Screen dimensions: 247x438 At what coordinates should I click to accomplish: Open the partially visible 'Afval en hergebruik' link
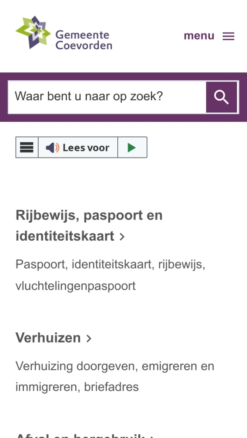[81, 436]
